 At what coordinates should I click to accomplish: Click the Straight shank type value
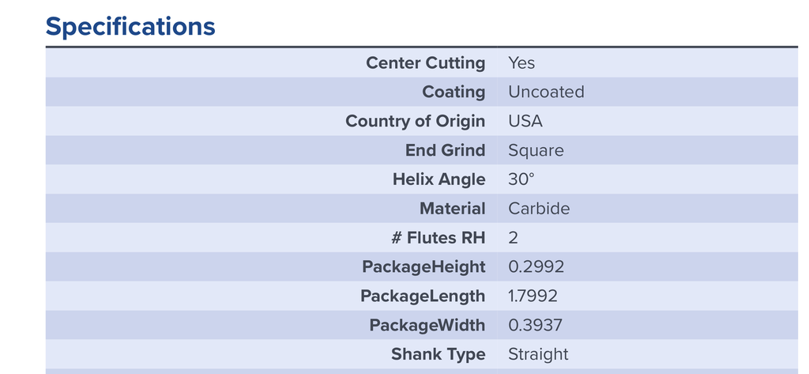click(x=538, y=354)
